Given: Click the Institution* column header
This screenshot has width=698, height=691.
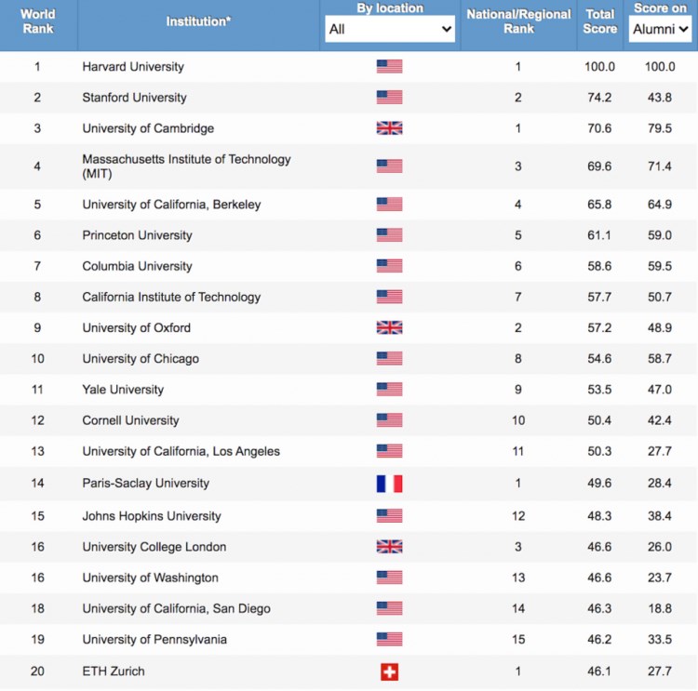Looking at the screenshot, I should click(198, 21).
